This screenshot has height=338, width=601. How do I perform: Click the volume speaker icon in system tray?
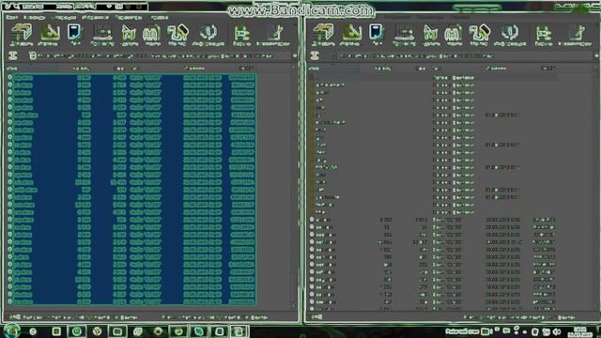pos(557,331)
